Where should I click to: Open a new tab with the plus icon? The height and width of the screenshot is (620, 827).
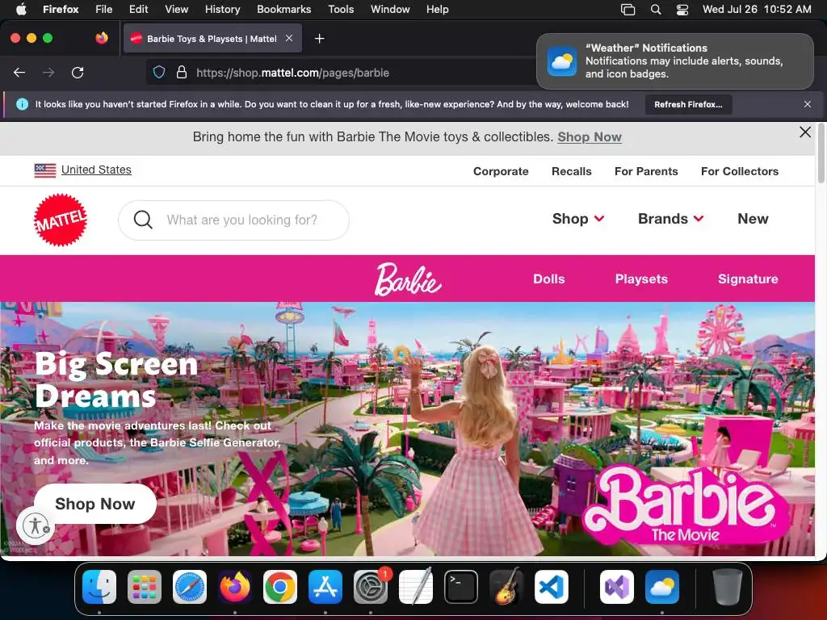tap(319, 39)
